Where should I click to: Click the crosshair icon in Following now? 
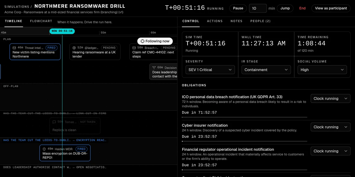[142, 41]
